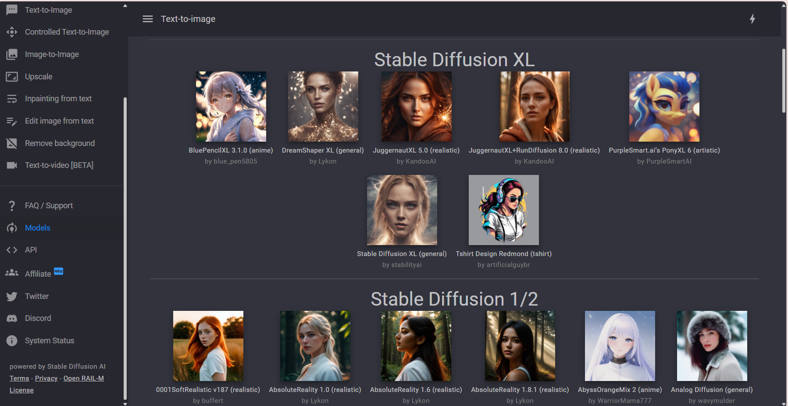Open the API page

pyautogui.click(x=31, y=250)
